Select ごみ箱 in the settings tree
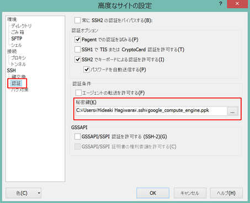Screen dimensions: 250x203 pos(18,32)
